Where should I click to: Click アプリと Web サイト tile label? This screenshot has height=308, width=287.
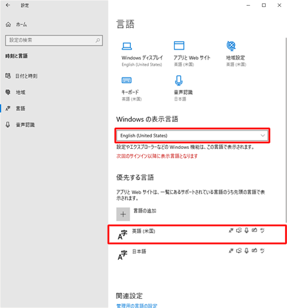pyautogui.click(x=192, y=57)
